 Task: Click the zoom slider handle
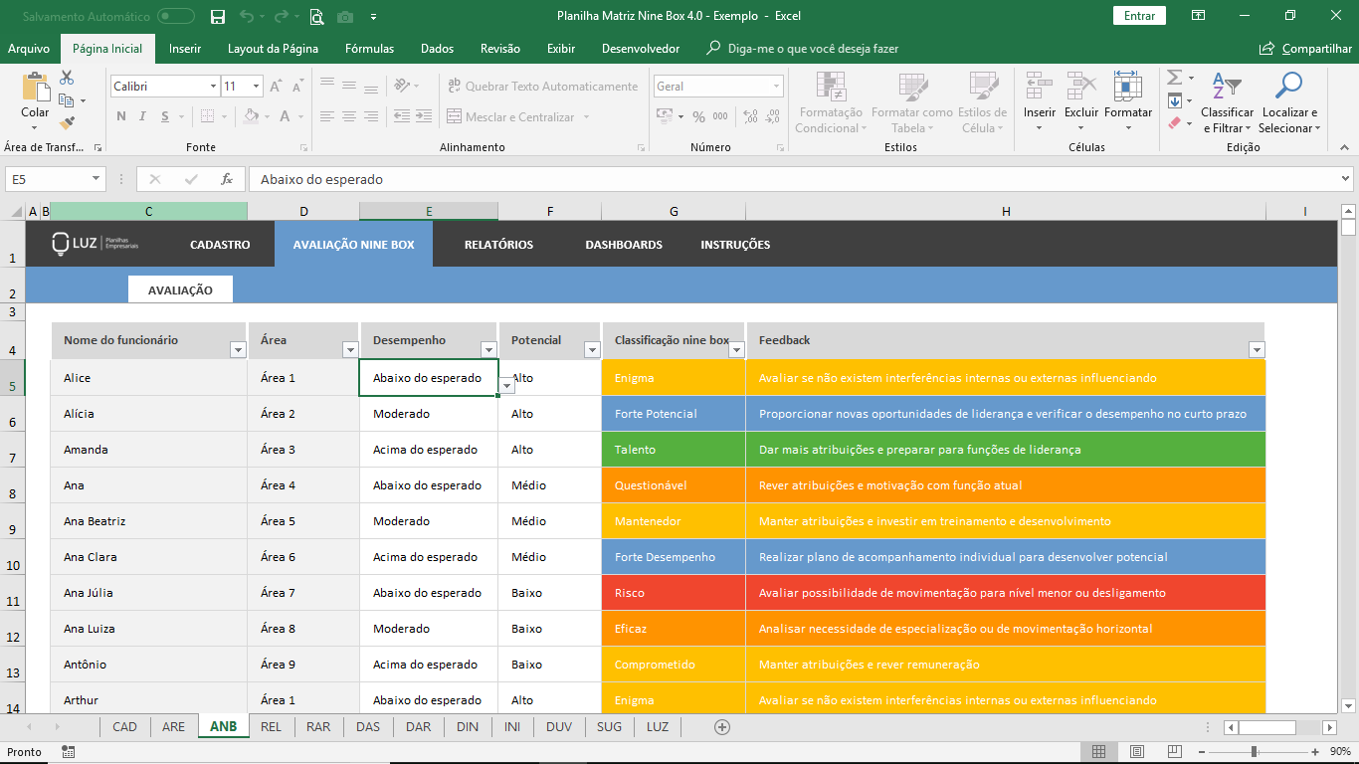pos(1254,752)
